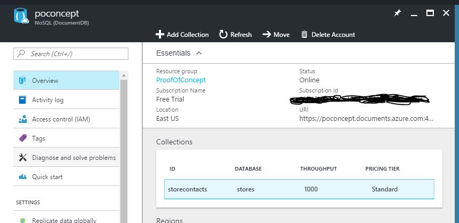Click the sidebar scrollbar up arrow

tap(124, 75)
